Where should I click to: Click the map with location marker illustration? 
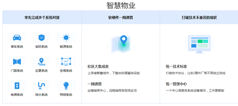tap(121, 44)
